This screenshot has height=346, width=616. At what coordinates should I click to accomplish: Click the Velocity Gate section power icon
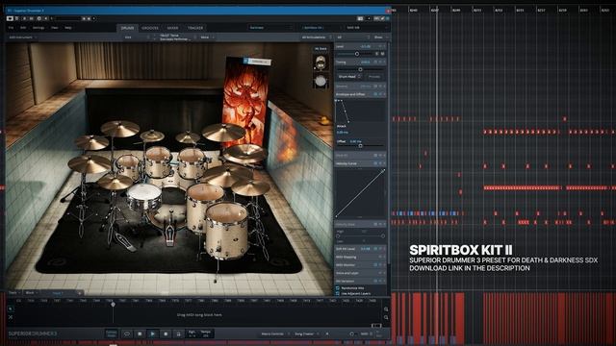coord(375,224)
